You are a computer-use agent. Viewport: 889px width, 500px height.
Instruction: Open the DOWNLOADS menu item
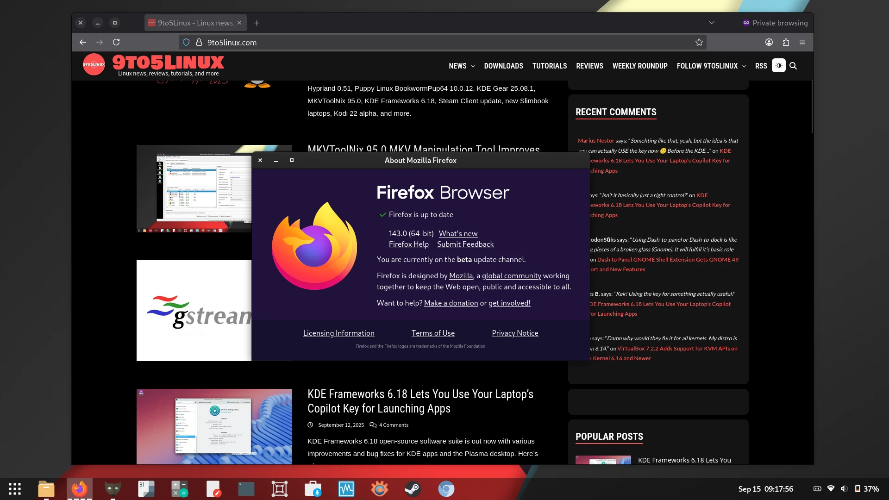click(x=503, y=66)
